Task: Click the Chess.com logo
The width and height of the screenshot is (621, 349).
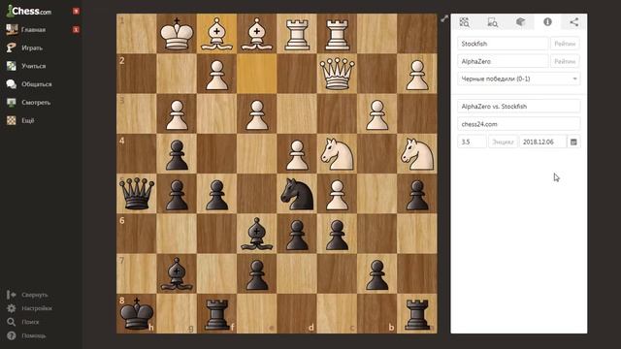Action: pos(29,11)
